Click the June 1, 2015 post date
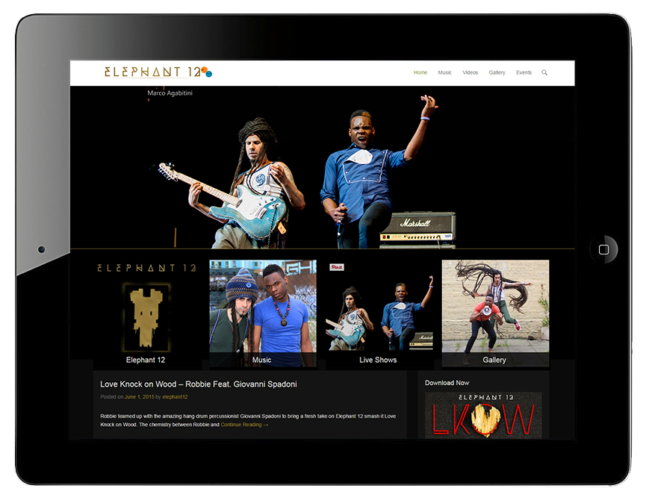The width and height of the screenshot is (649, 500). coord(139,397)
